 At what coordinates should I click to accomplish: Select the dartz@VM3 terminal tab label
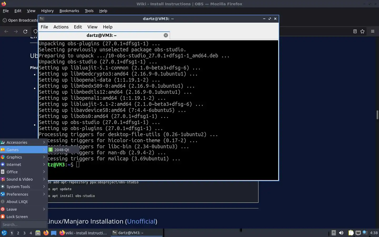pos(102,35)
